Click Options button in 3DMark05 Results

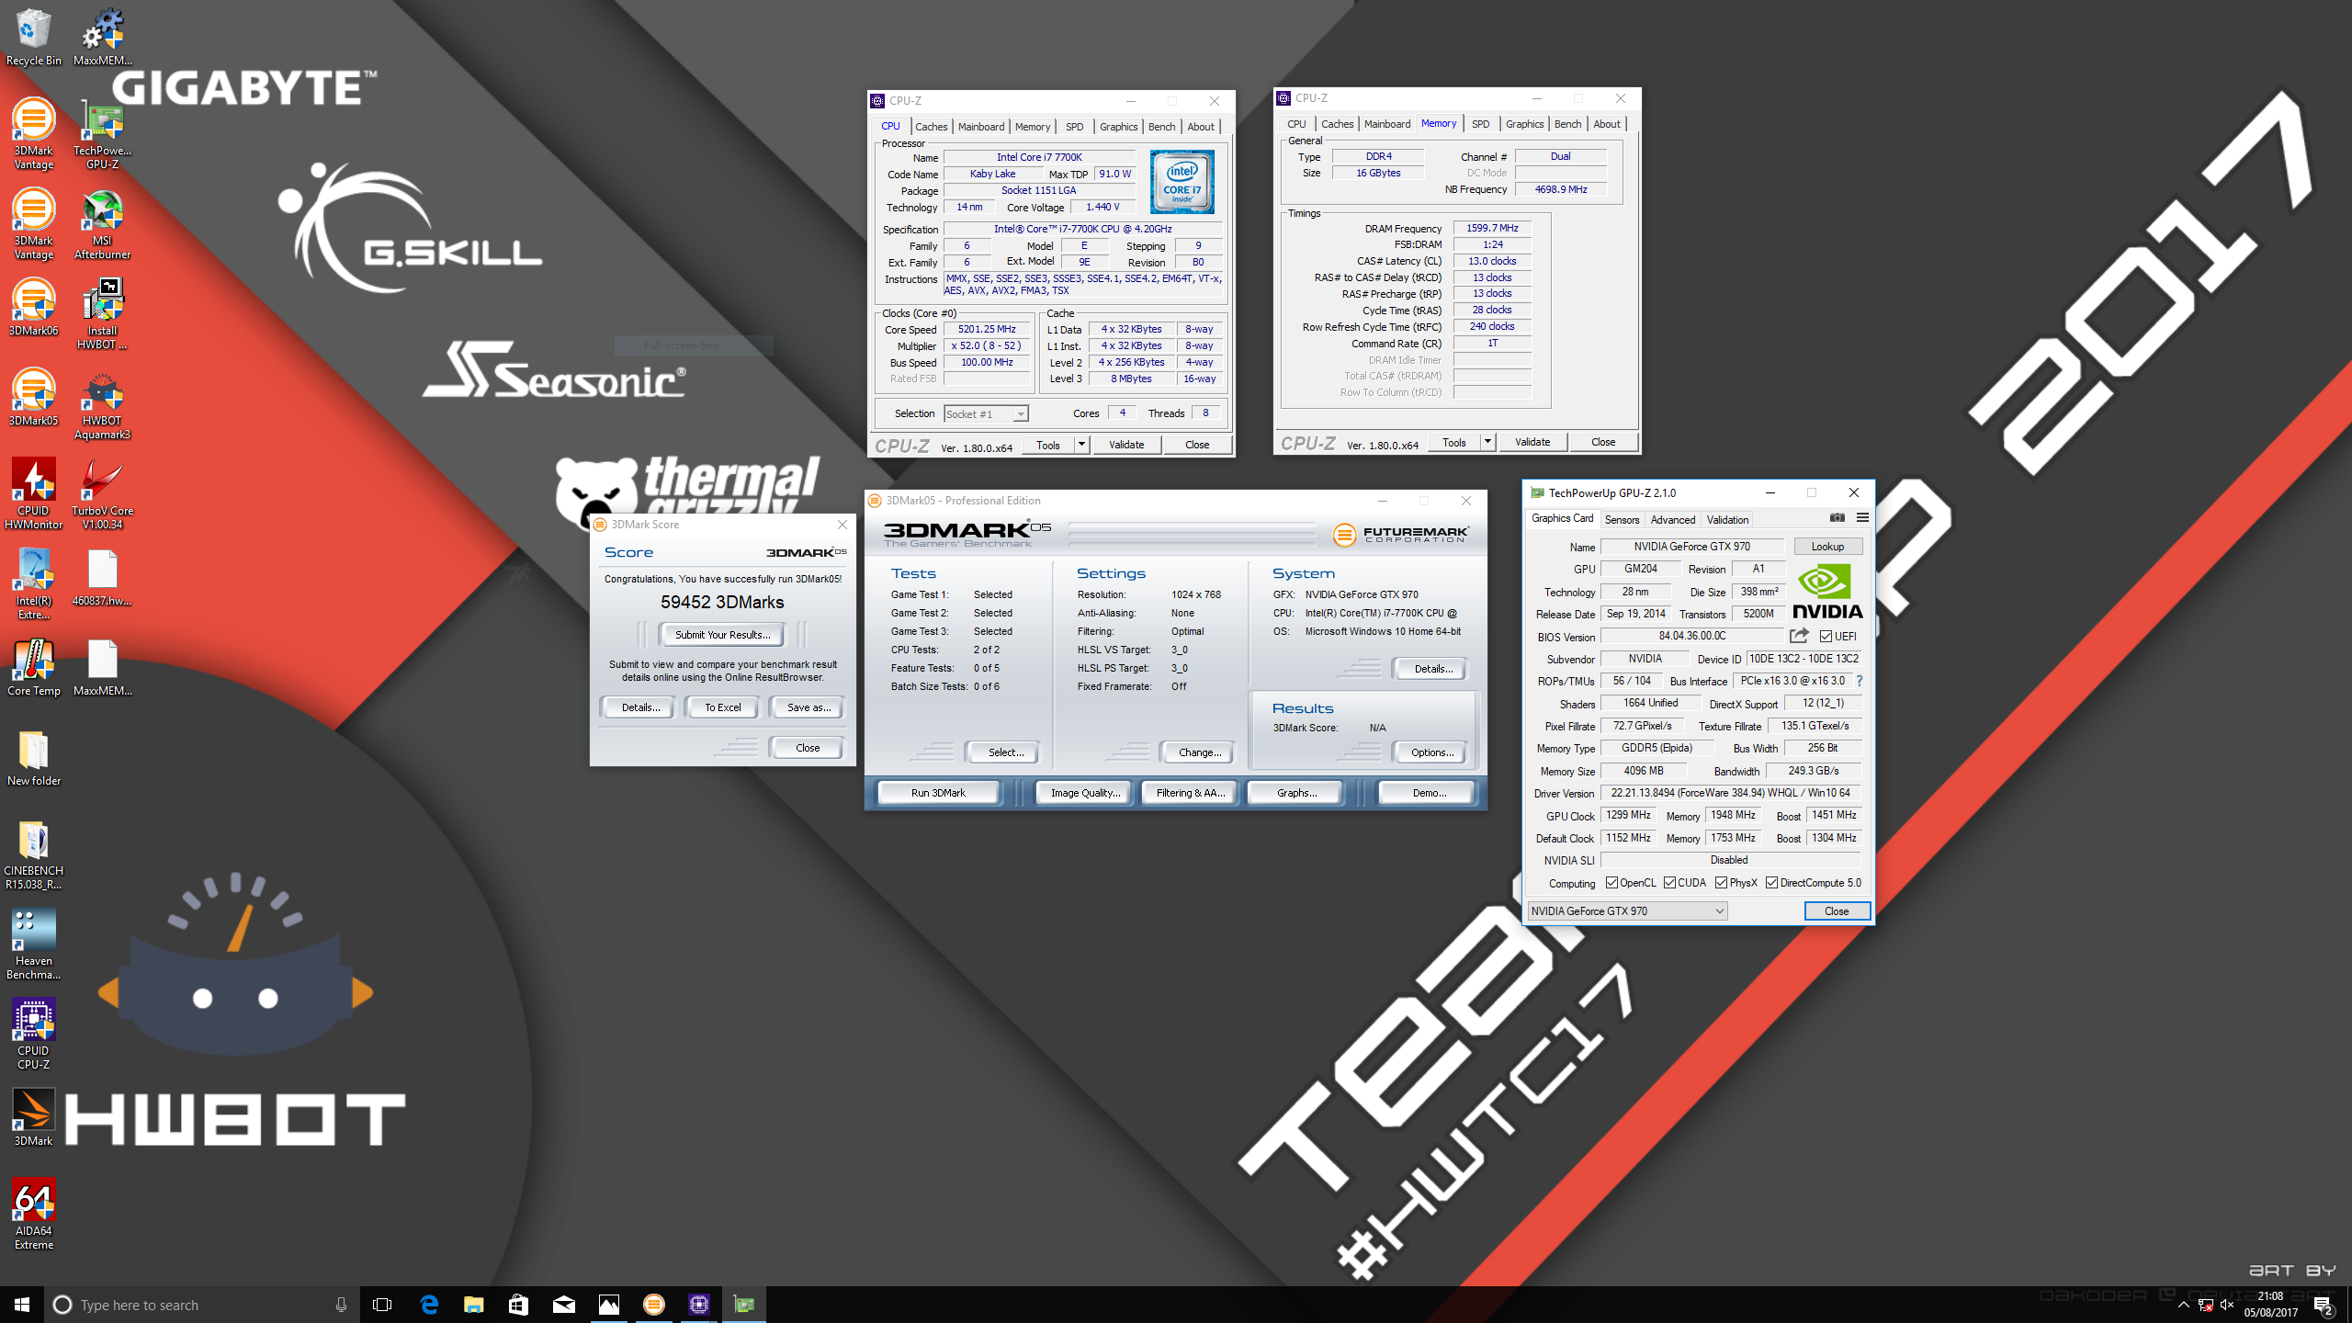[x=1431, y=752]
